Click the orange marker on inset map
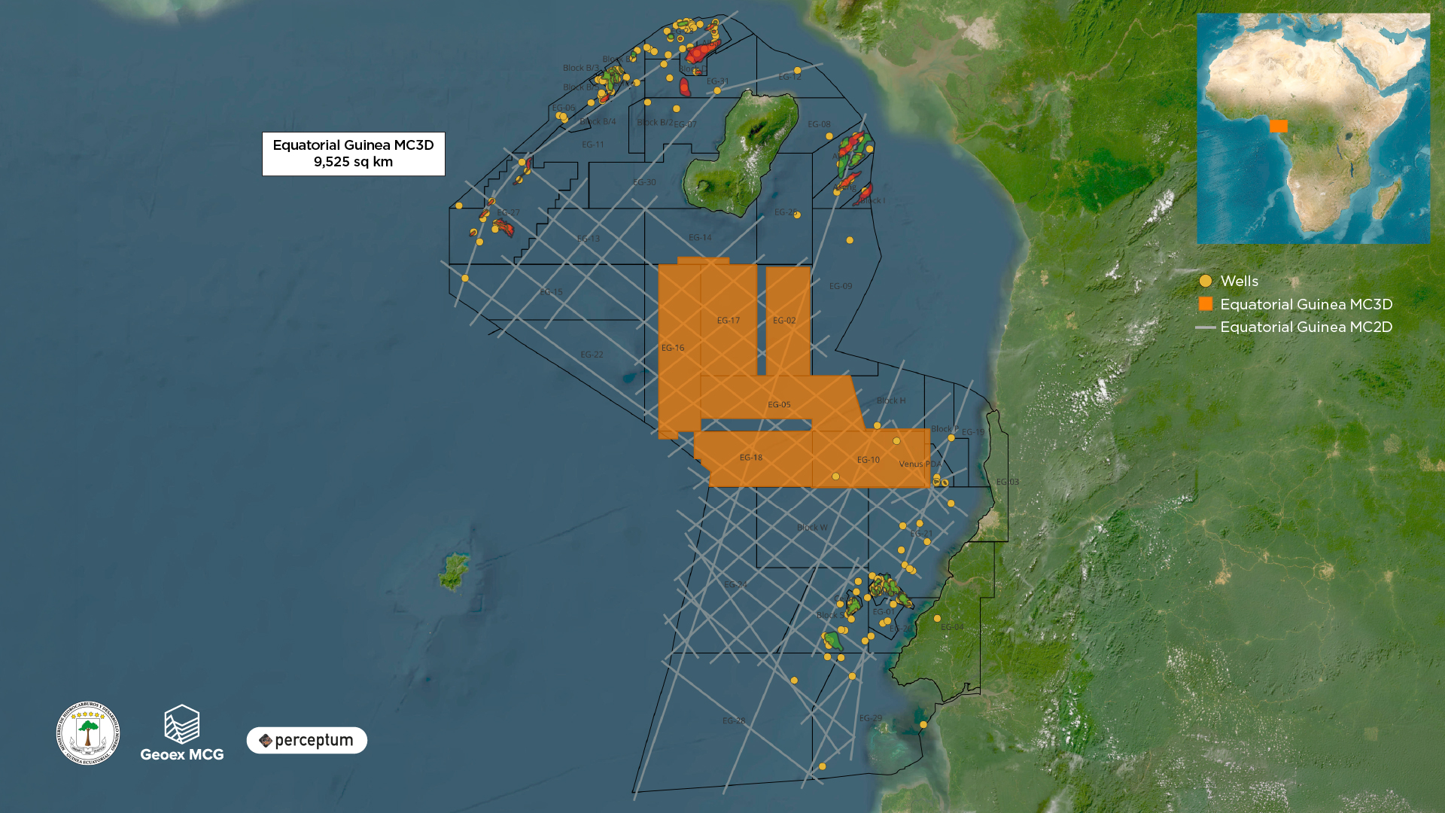 pos(1279,126)
